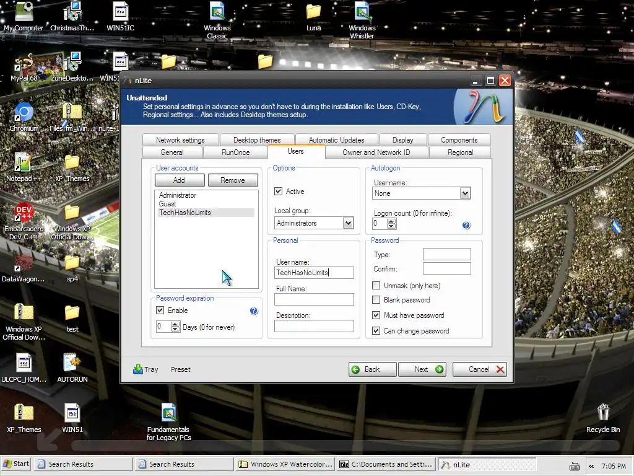Open the Start menu
Screen dimensions: 634x476
click(16, 464)
